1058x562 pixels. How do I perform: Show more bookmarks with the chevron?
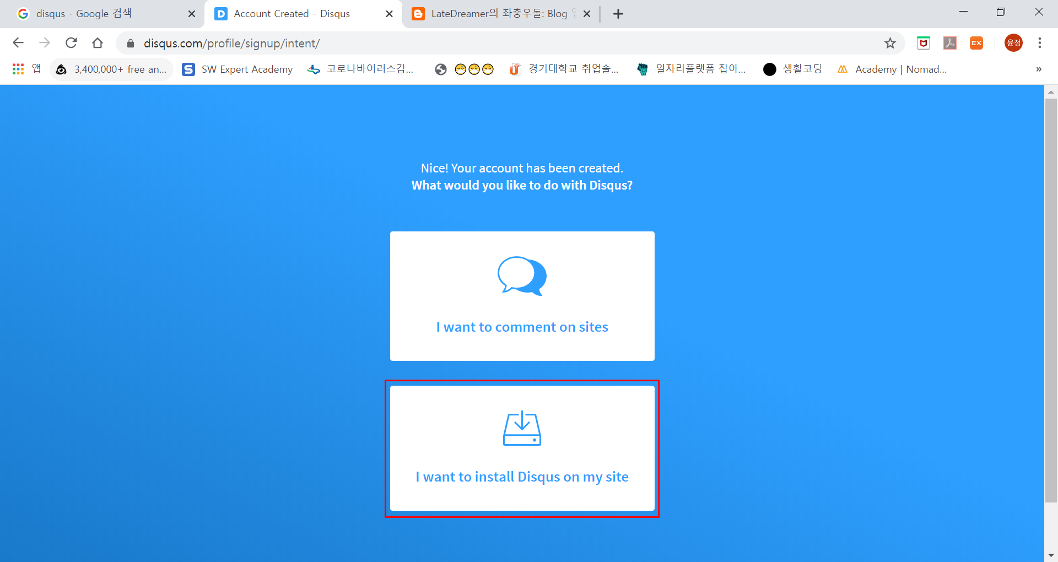click(x=1039, y=69)
